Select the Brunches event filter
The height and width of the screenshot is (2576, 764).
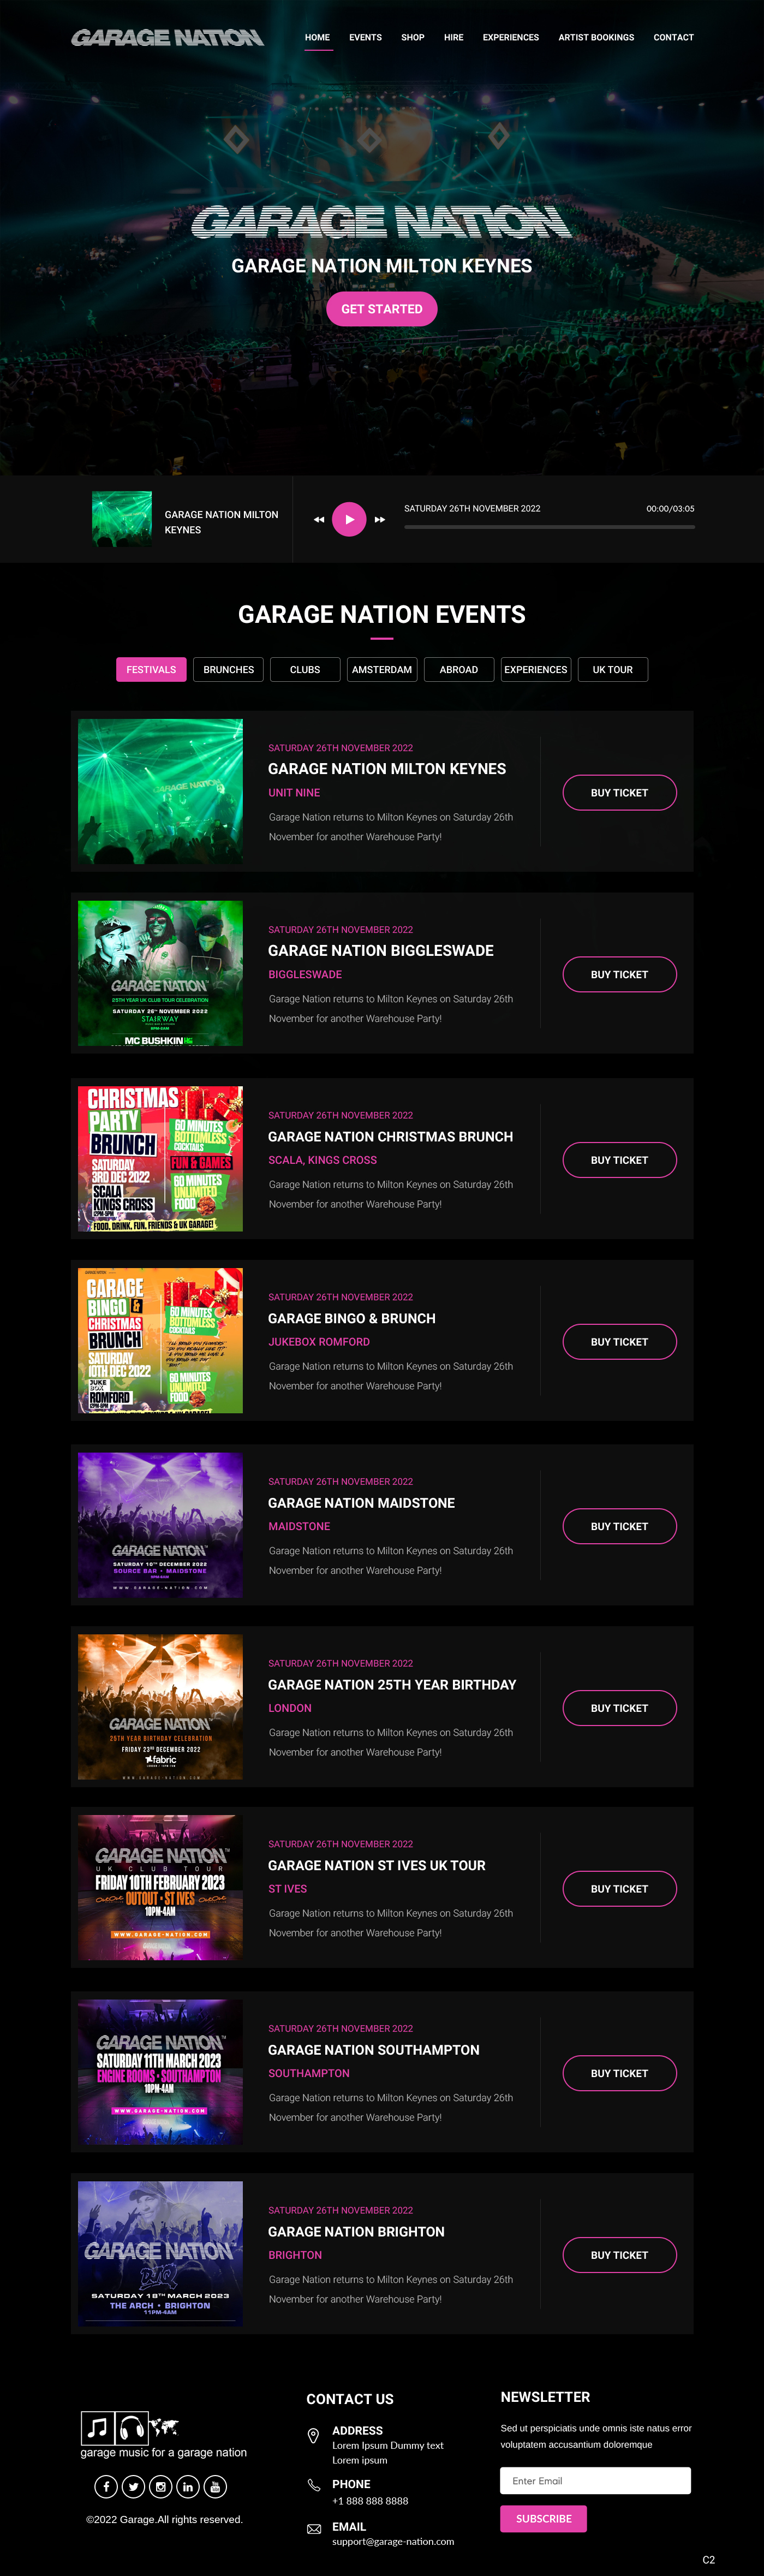tap(229, 670)
